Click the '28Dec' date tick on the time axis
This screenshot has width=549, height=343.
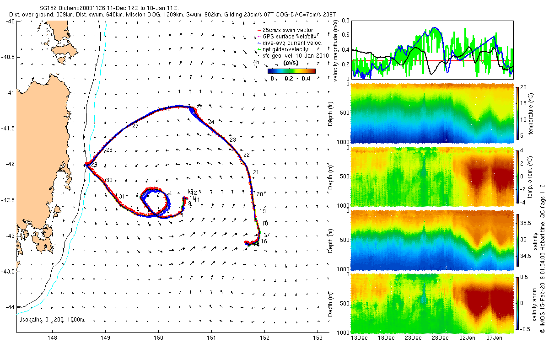pos(441,338)
